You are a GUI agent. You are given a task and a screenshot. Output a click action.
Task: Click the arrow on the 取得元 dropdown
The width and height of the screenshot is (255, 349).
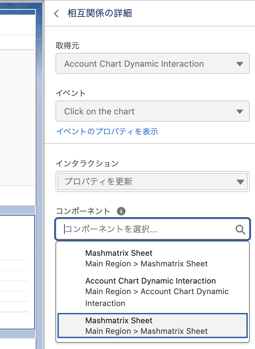240,64
